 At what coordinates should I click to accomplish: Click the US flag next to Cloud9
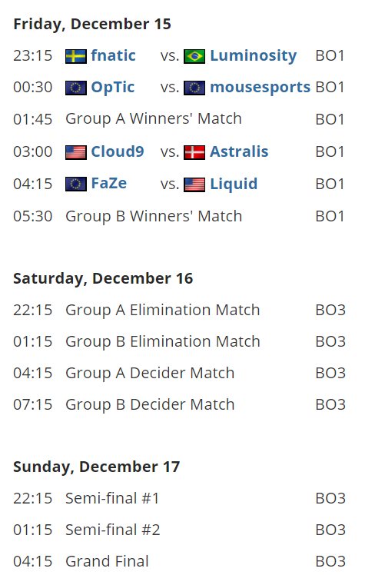(x=76, y=152)
